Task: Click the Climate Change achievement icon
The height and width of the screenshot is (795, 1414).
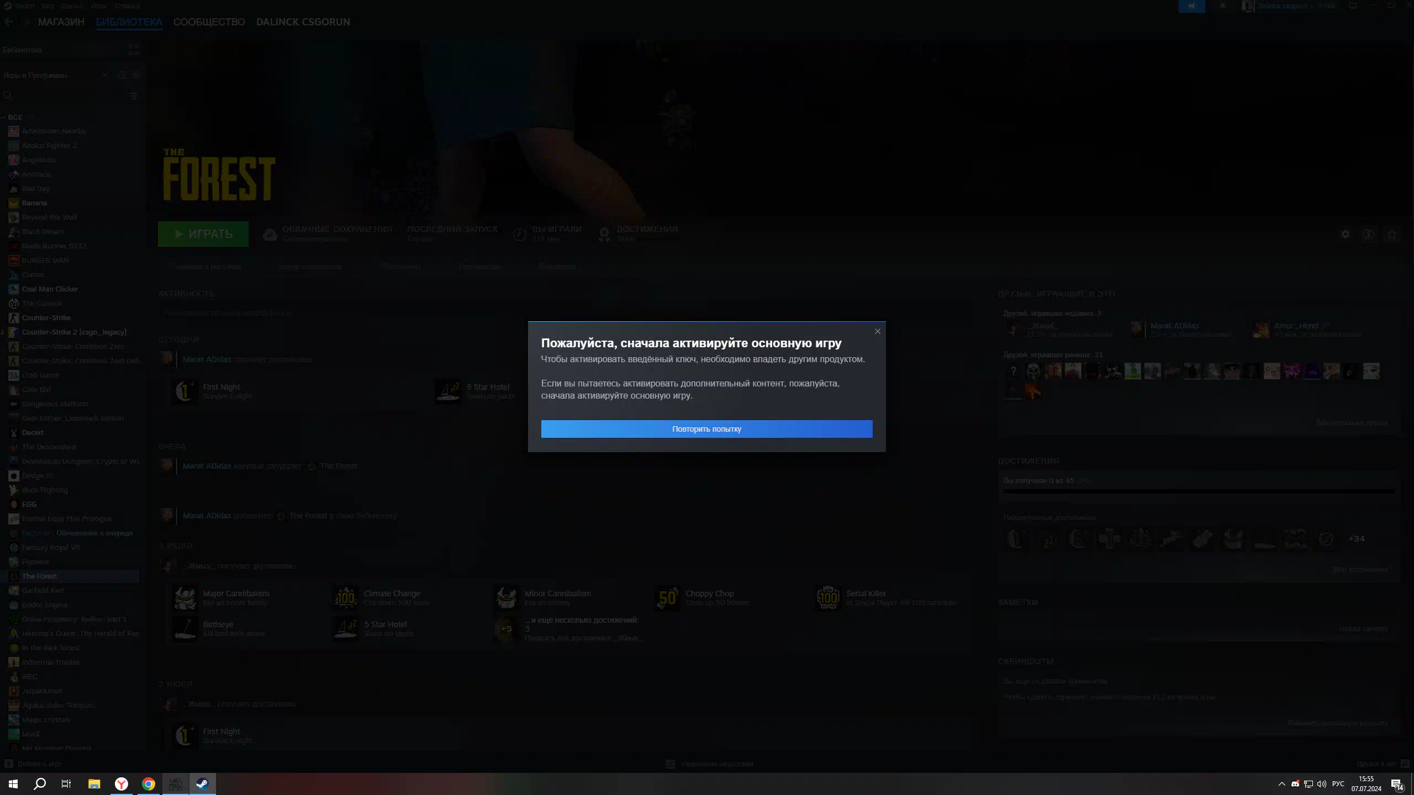Action: (x=346, y=598)
